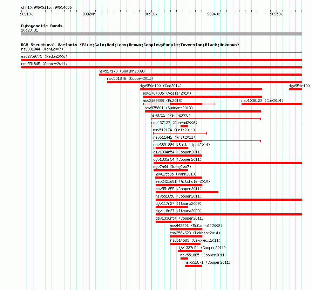
Task: Click nsv3169388 (Fu2018) label
Action: click(x=163, y=101)
